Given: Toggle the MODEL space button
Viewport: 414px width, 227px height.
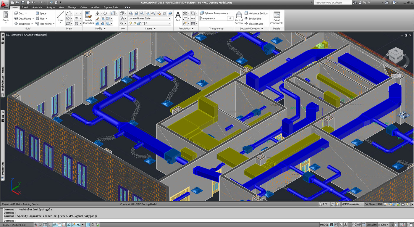Looking at the screenshot, I should pyautogui.click(x=324, y=225).
